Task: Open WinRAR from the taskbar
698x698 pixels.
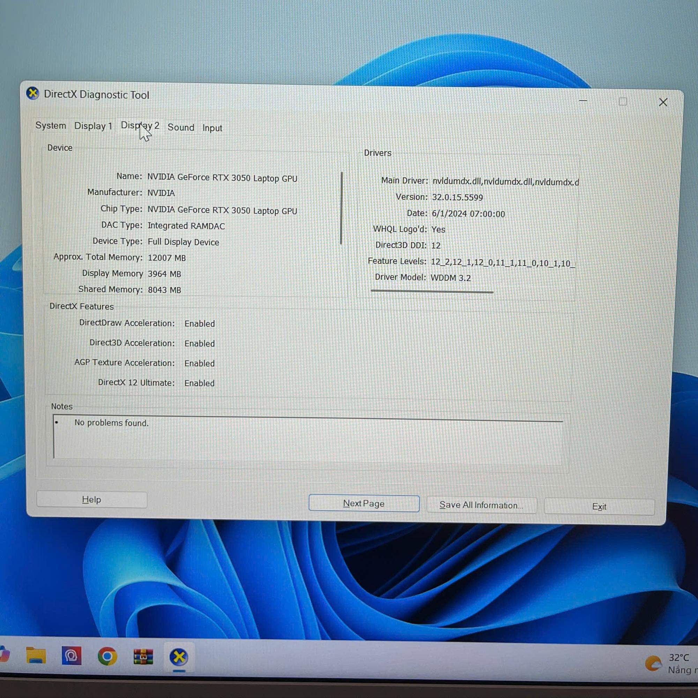Action: [x=143, y=656]
